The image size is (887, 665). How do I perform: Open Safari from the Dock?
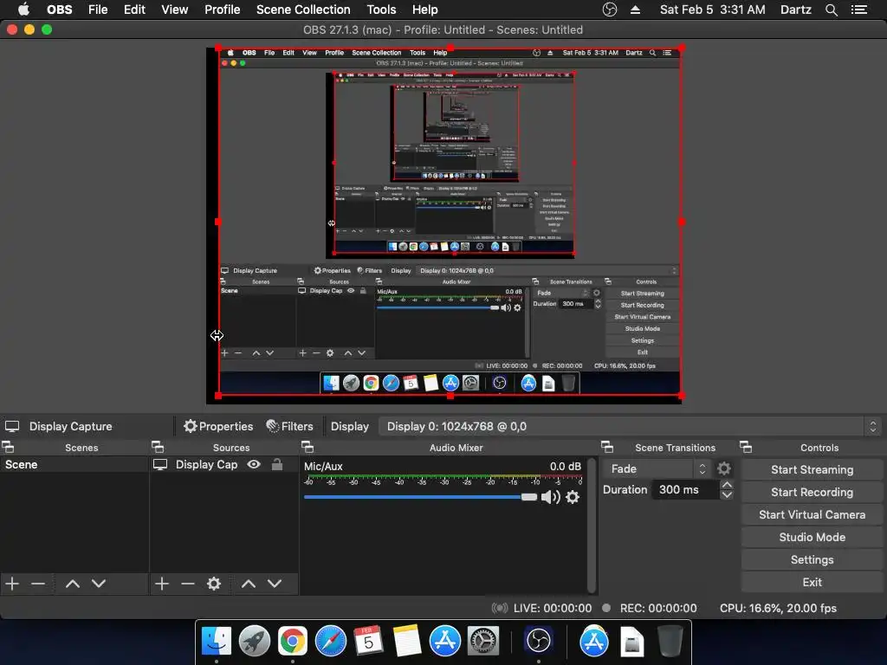331,641
